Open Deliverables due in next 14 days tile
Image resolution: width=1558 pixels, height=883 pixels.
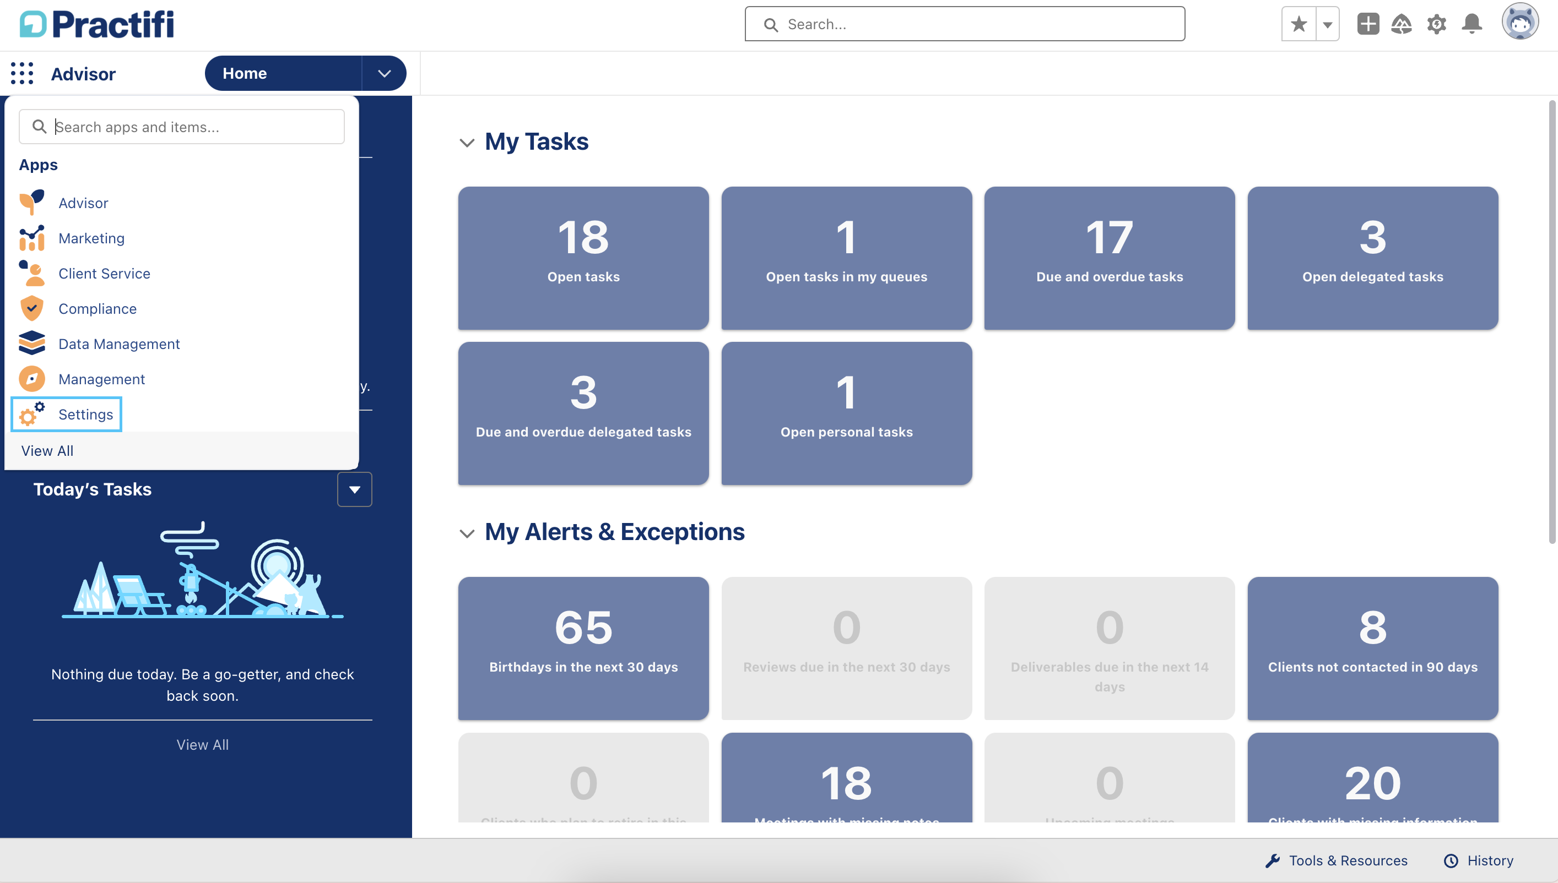1109,648
